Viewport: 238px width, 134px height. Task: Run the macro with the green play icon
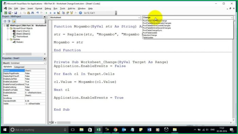(47, 13)
